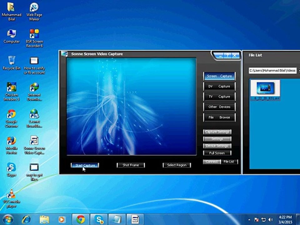Switch preview to Full Screen

click(217, 153)
